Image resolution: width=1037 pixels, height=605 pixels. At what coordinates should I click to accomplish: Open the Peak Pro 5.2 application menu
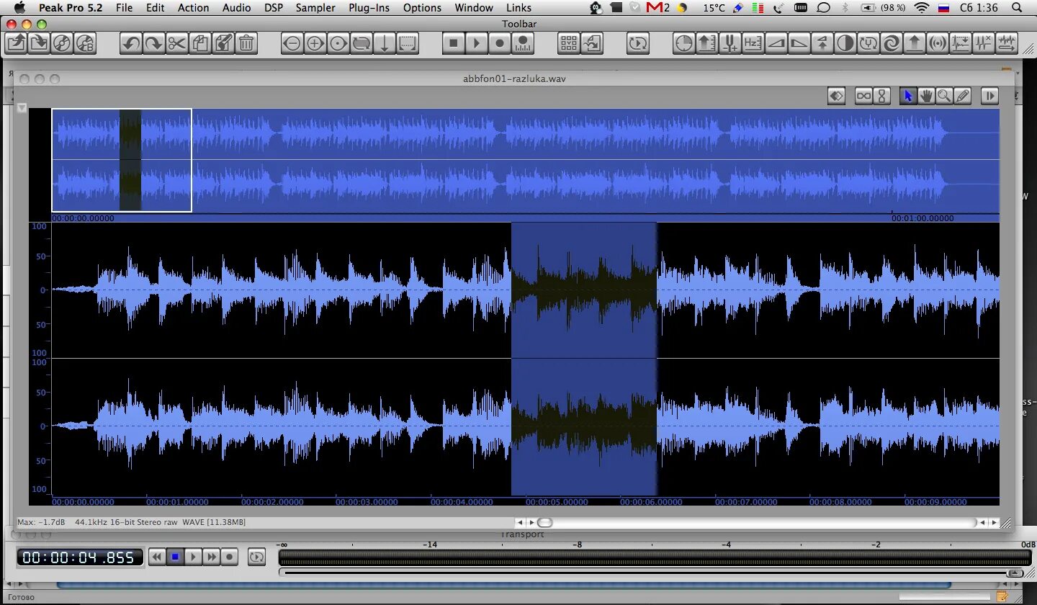point(71,8)
